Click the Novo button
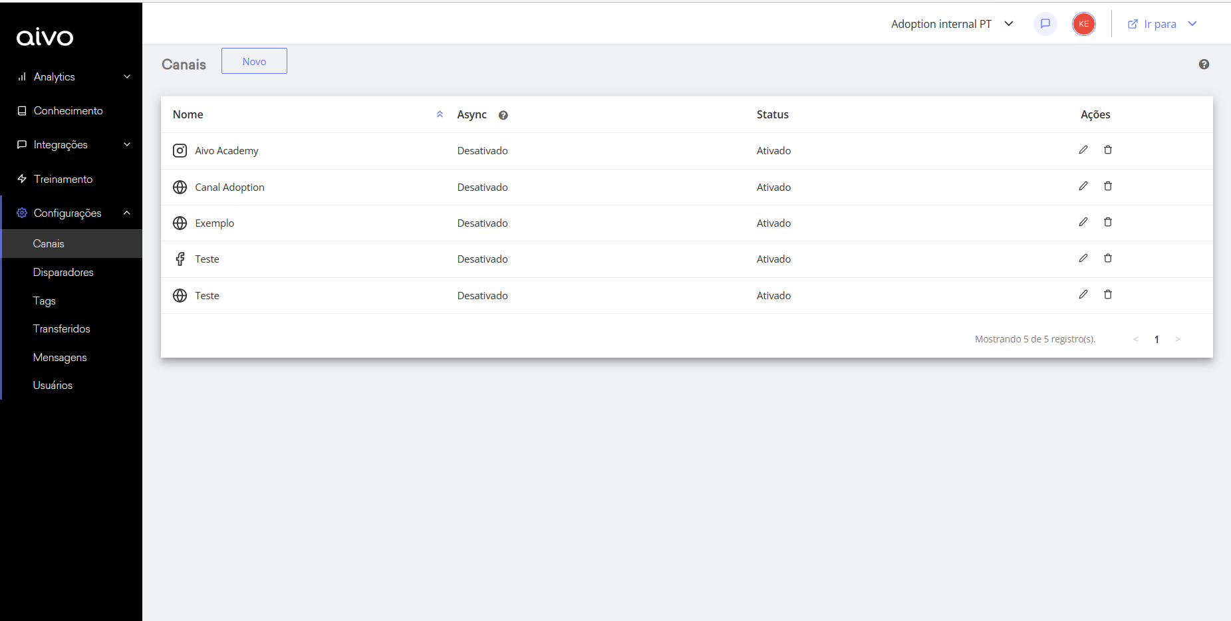The height and width of the screenshot is (621, 1231). point(254,61)
